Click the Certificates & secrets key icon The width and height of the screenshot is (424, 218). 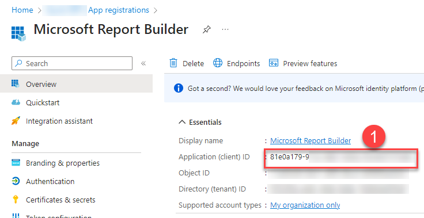[x=16, y=200]
